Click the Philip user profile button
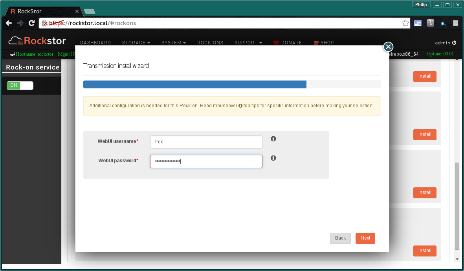Image resolution: width=464 pixels, height=271 pixels. 421,5
